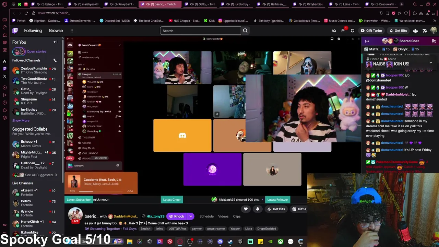This screenshot has height=247, width=439.
Task: Click Show More under Followed Channels
Action: [21, 120]
